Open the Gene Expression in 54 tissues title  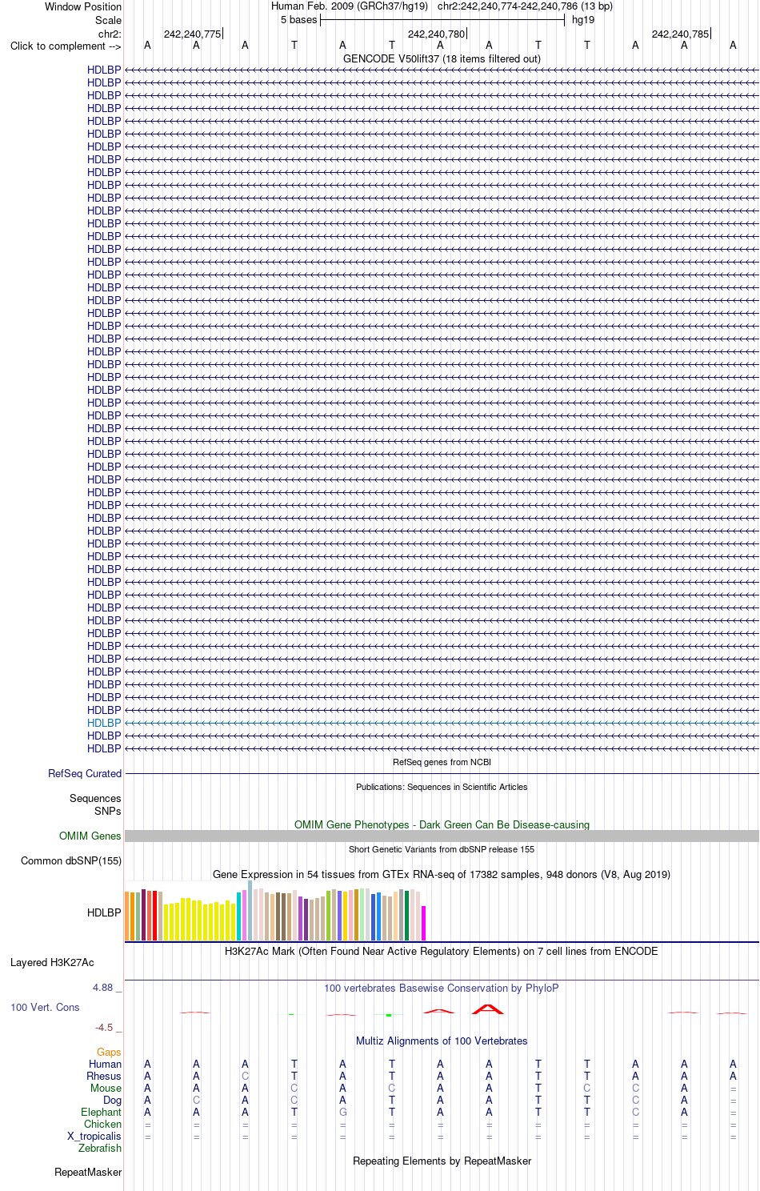tap(442, 874)
